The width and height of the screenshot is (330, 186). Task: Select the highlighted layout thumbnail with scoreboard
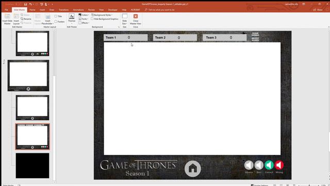click(32, 136)
